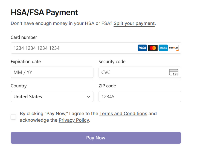The width and height of the screenshot is (197, 149).
Task: Click the HSA/FSA Payment heading
Action: pyautogui.click(x=44, y=12)
